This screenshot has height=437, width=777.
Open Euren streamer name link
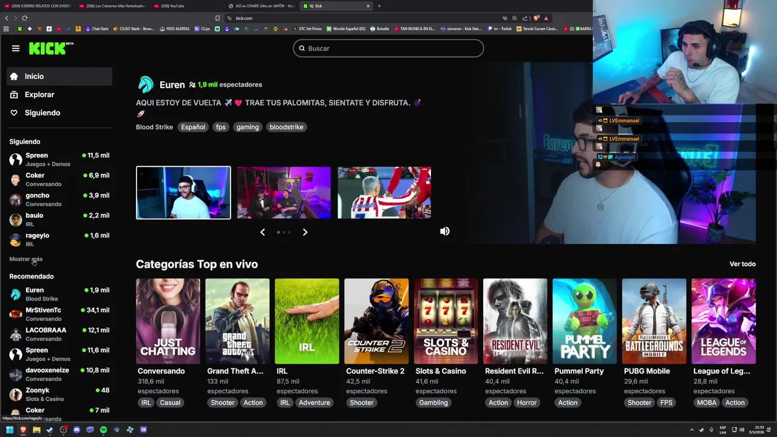point(172,84)
